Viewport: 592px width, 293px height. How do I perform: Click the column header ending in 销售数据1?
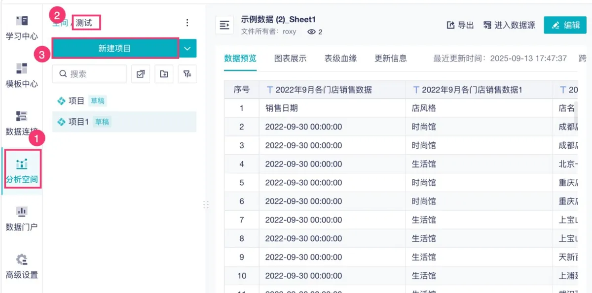[479, 90]
